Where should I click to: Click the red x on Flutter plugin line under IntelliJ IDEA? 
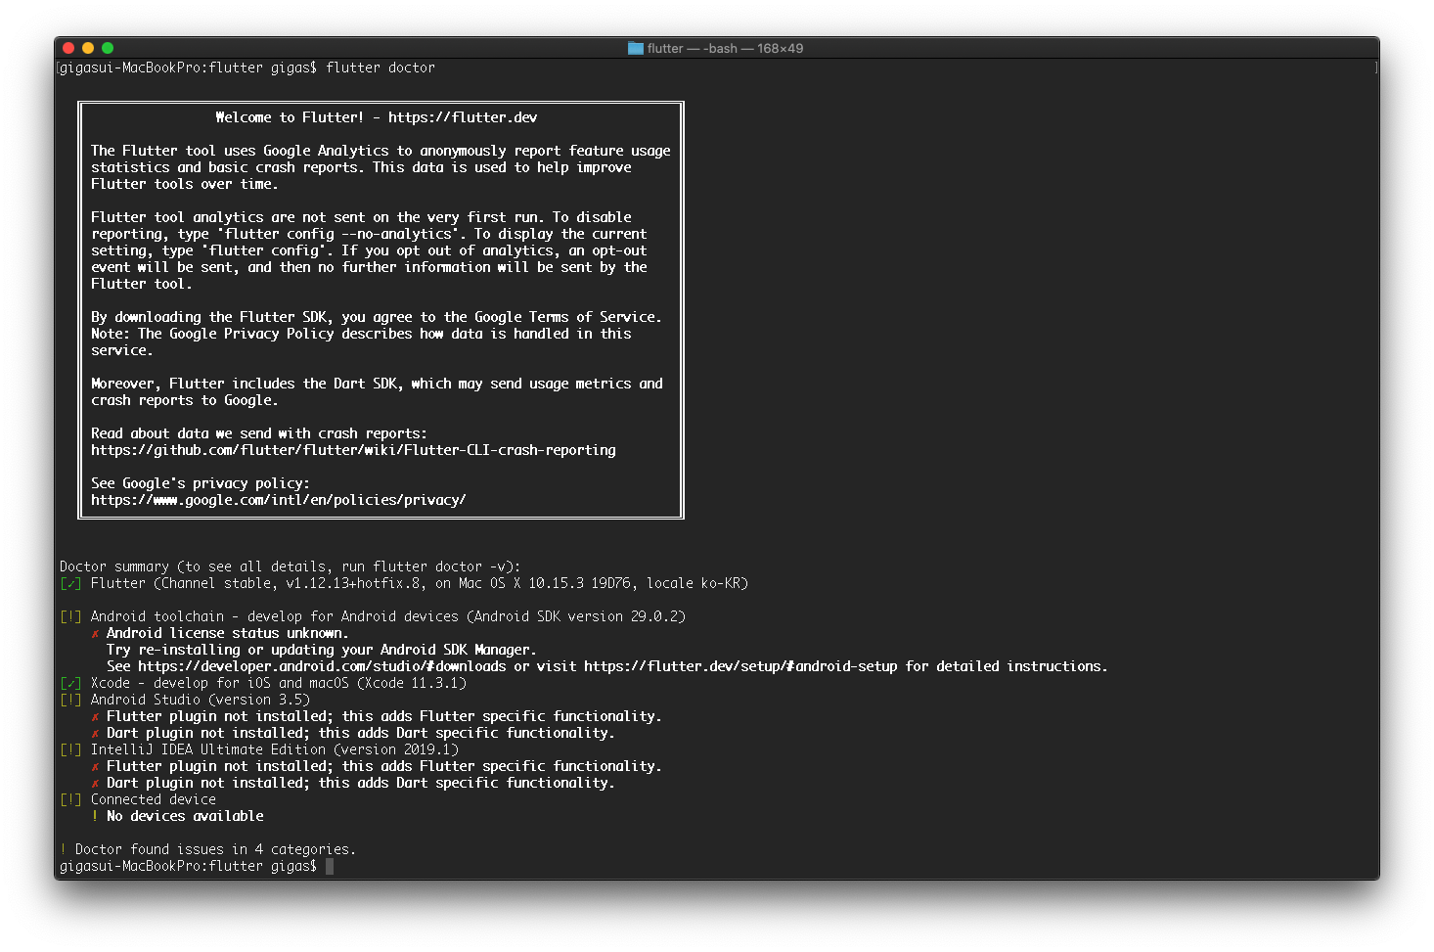[x=95, y=767]
